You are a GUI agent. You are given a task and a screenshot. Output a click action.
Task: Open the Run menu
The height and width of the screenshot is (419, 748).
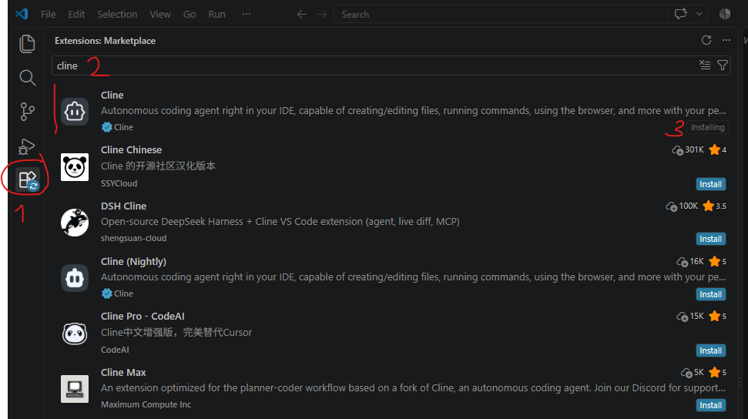coord(216,15)
